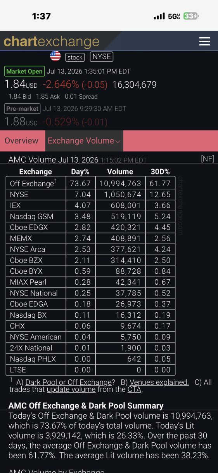Image resolution: width=218 pixels, height=473 pixels.
Task: Sort by the 30D% column header
Action: pos(160,172)
